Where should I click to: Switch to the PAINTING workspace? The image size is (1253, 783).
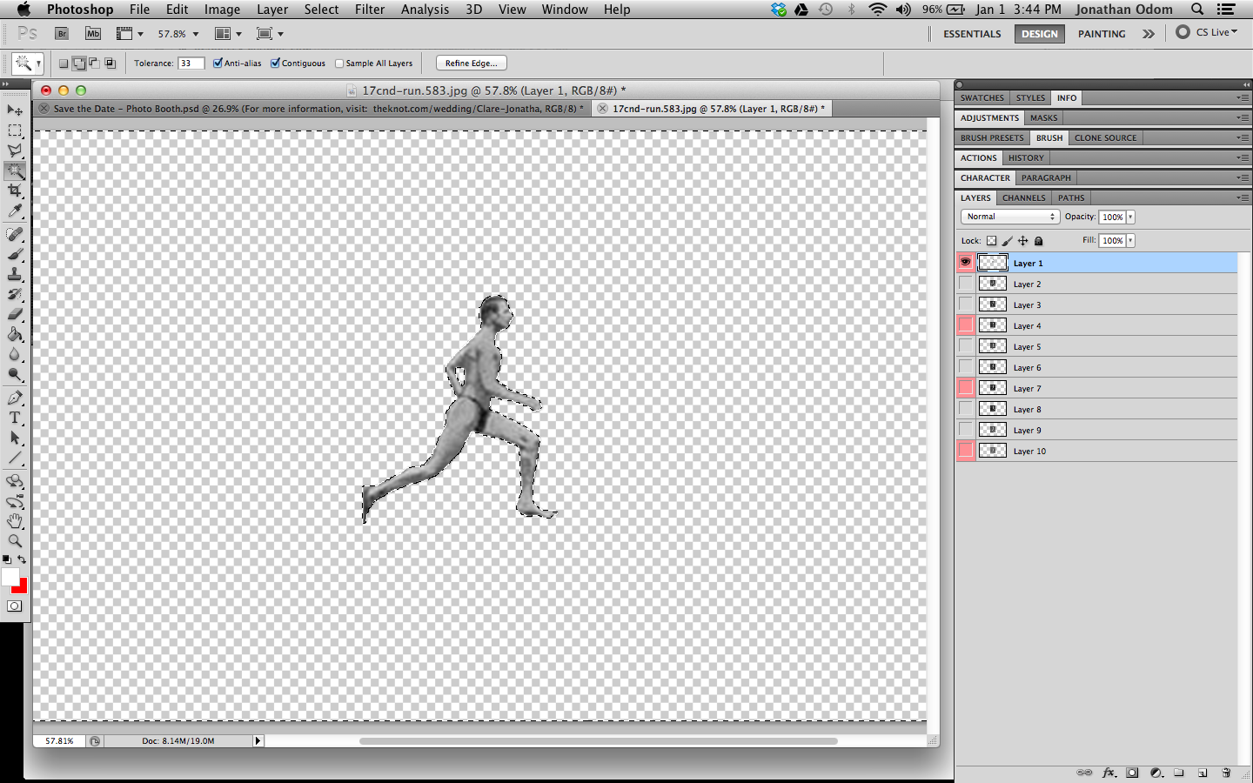point(1102,33)
